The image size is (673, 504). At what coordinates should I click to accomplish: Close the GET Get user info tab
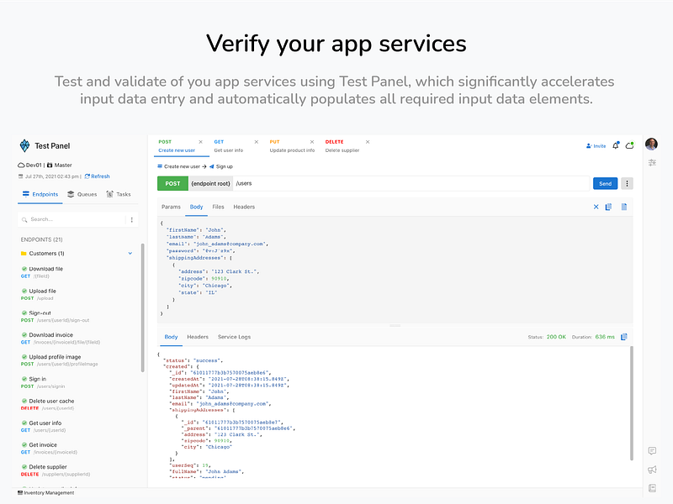tap(257, 142)
